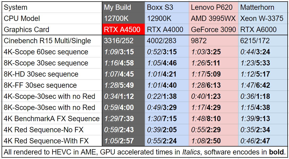Select the 1:39/9:13 Matterhorn result cell
This screenshot has height=159, width=289.
click(x=263, y=118)
